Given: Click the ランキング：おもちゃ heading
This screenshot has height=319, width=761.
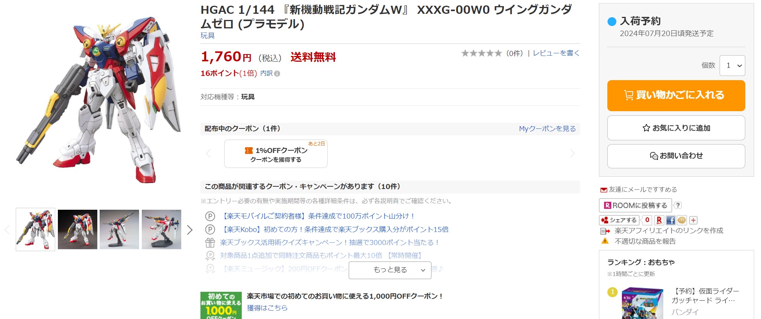Looking at the screenshot, I should pos(641,262).
